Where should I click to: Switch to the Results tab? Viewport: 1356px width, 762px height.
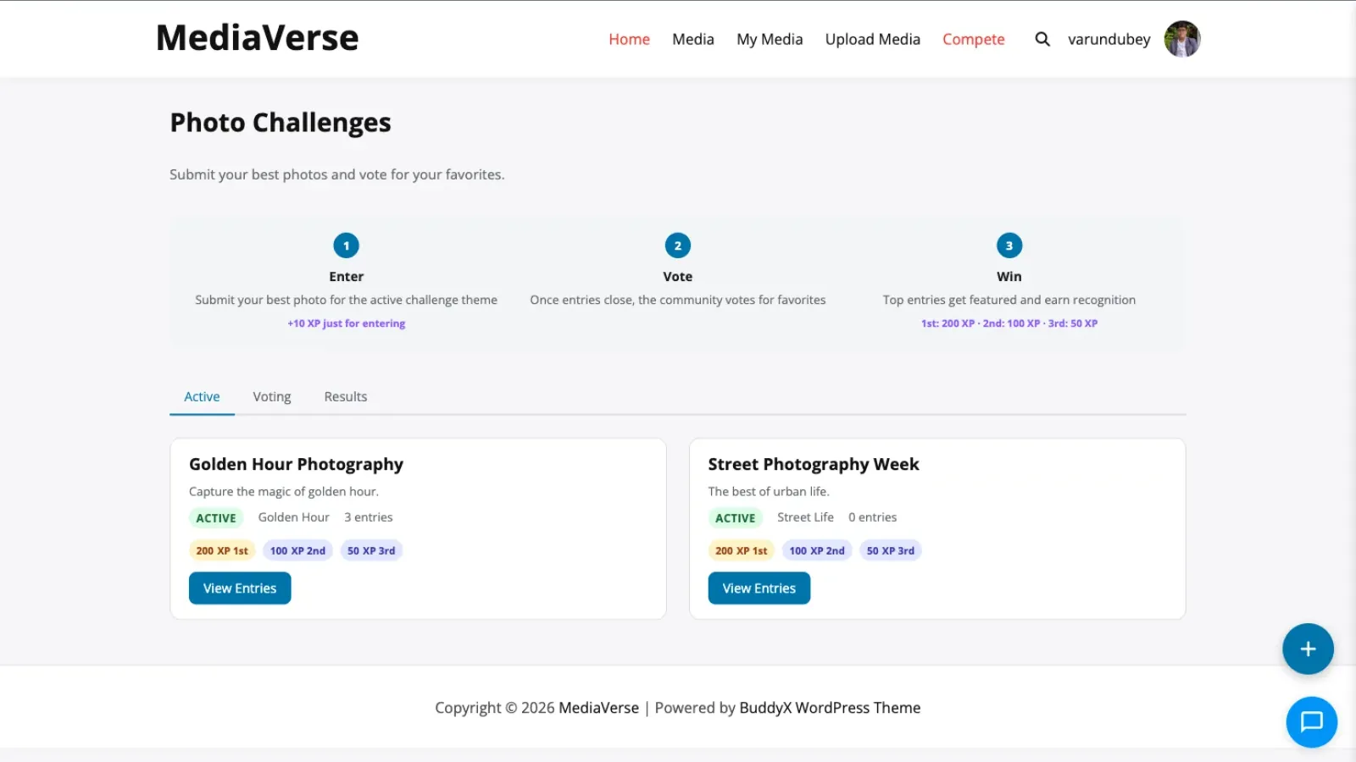tap(346, 397)
